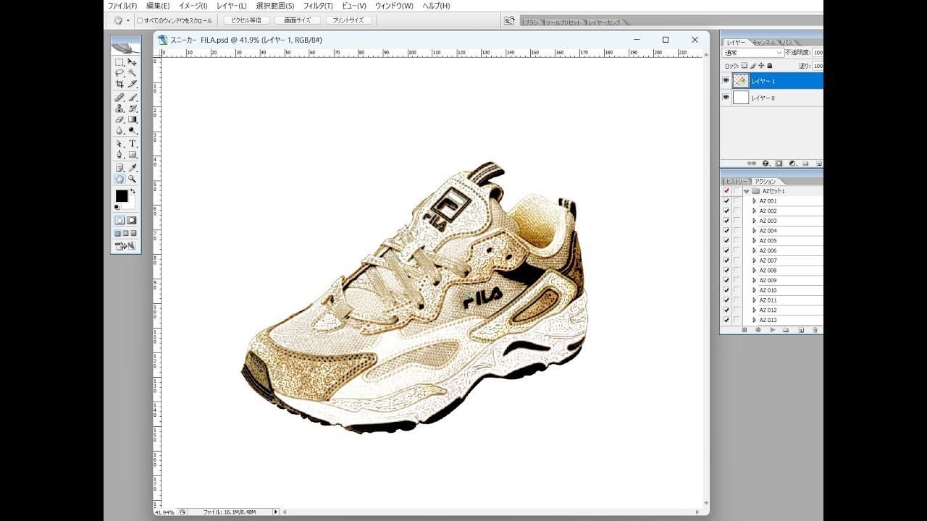The height and width of the screenshot is (521, 927).
Task: Select the Brush tool
Action: 133,97
